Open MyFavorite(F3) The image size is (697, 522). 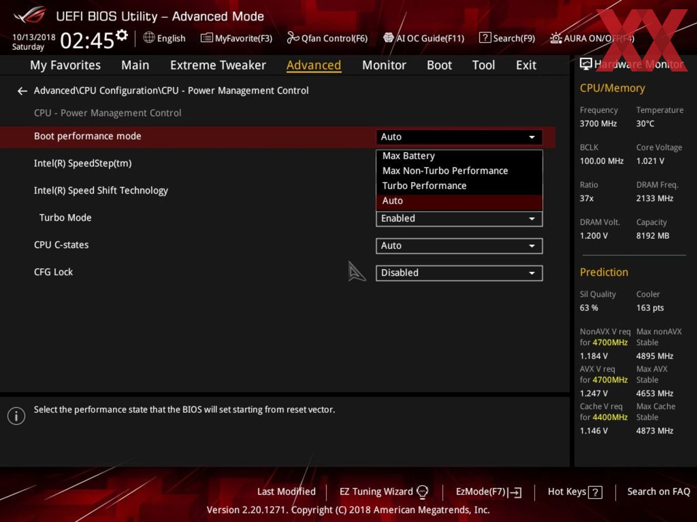tap(236, 38)
